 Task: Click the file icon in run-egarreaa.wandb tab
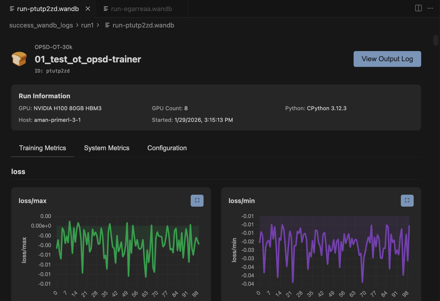tap(105, 9)
